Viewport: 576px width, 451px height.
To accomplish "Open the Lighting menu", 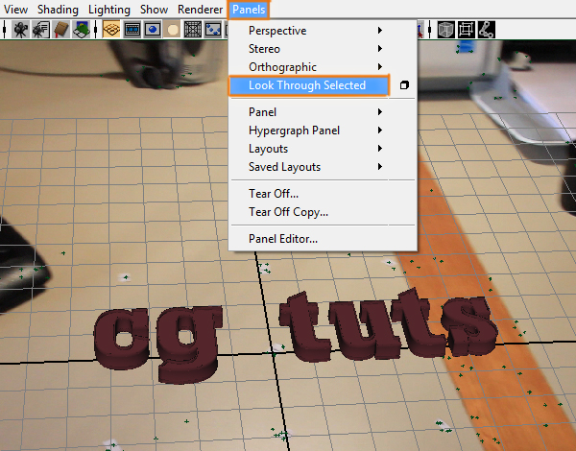I will coord(109,10).
